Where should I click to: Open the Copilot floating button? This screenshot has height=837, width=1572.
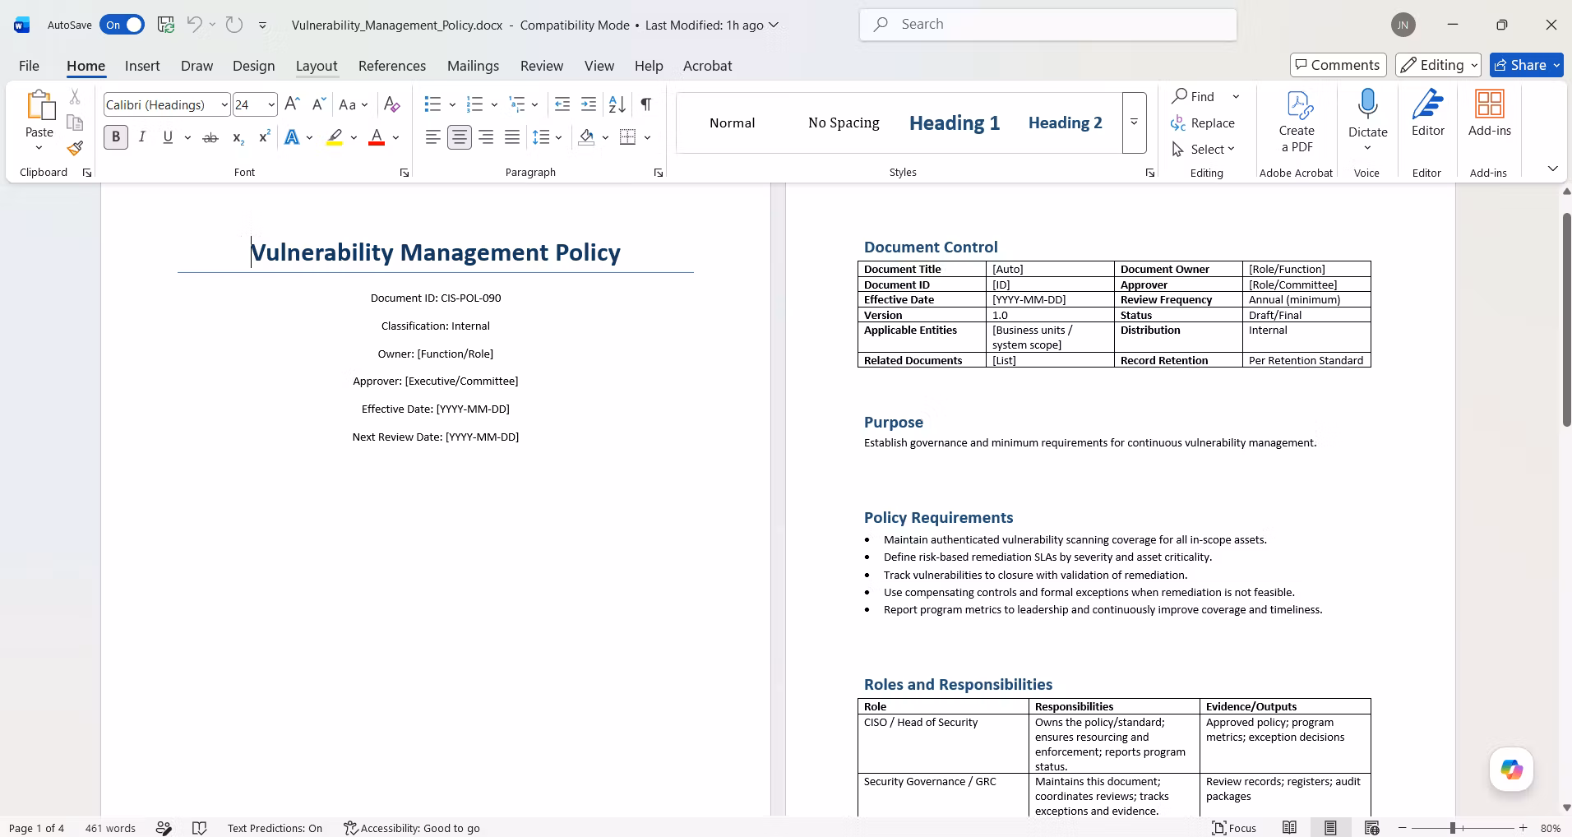click(x=1511, y=770)
